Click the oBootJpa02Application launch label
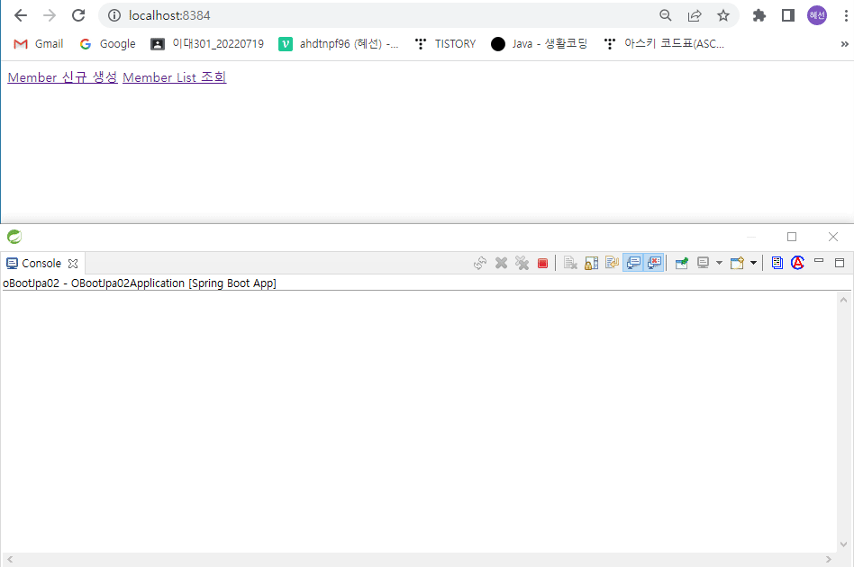 140,283
